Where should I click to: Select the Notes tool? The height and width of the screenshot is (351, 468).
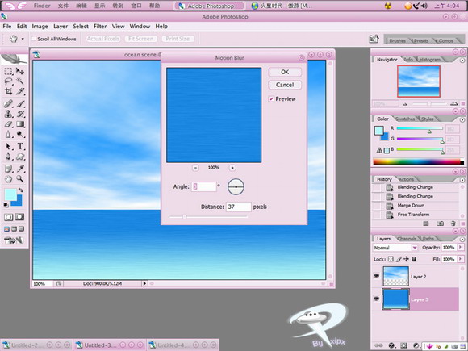8,169
